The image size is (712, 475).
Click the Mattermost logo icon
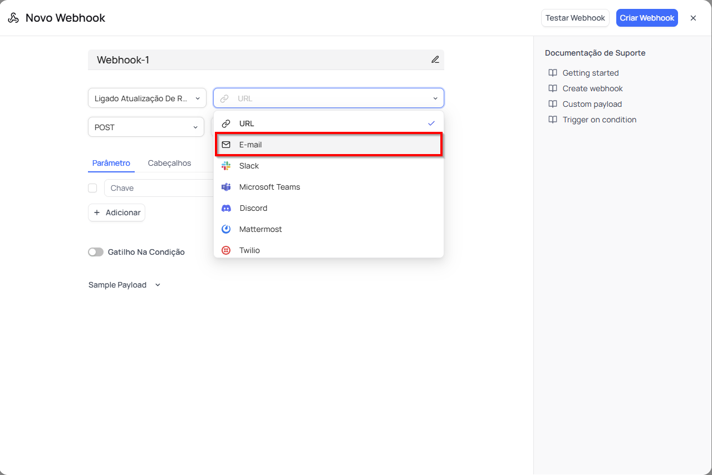[226, 229]
